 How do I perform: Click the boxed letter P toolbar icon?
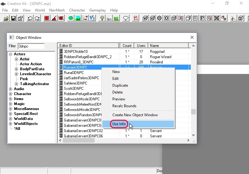coord(202,18)
